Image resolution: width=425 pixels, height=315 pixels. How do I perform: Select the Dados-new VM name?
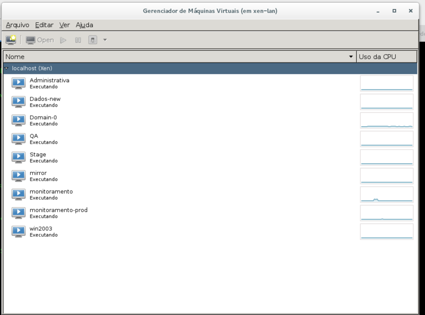[x=45, y=99]
